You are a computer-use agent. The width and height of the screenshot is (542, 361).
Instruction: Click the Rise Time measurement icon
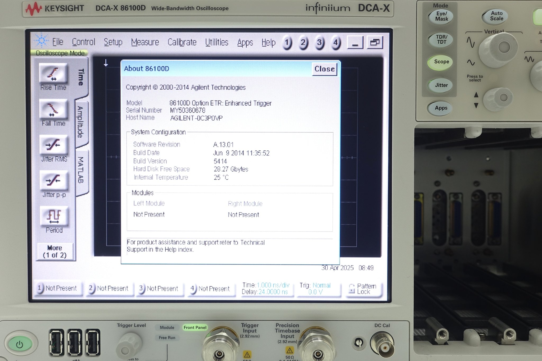tap(53, 73)
